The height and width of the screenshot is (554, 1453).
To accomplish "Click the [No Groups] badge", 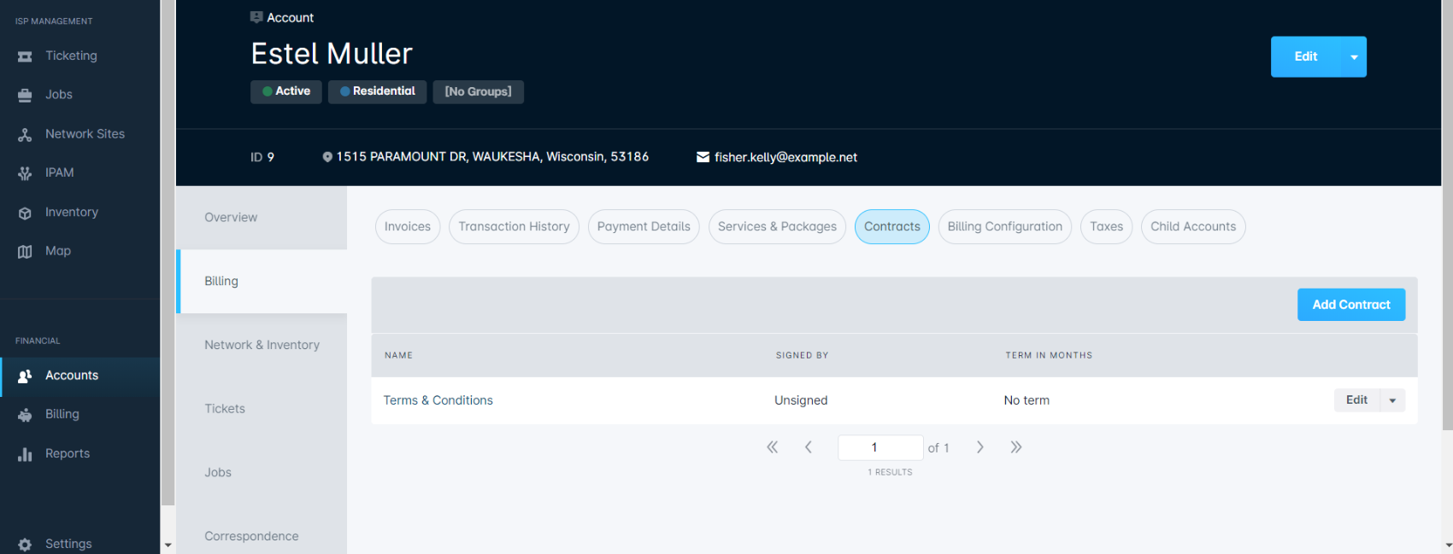I will click(479, 91).
